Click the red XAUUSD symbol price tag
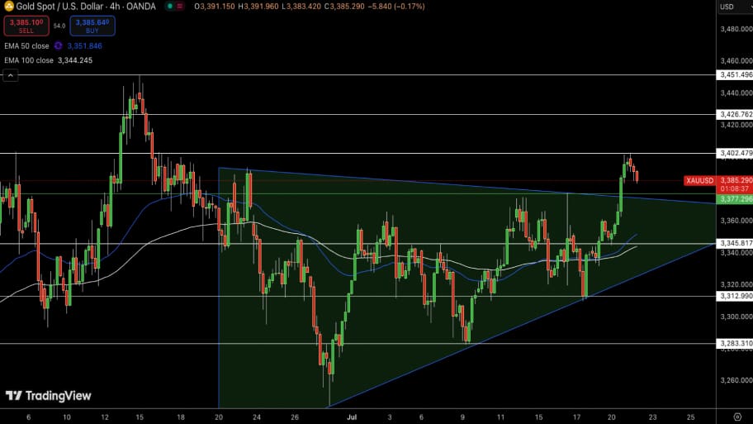The height and width of the screenshot is (424, 753). click(699, 181)
